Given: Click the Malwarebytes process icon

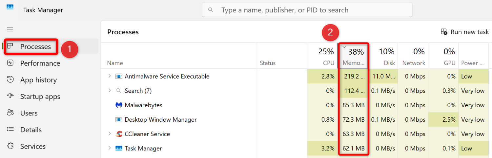Looking at the screenshot, I should tap(119, 105).
